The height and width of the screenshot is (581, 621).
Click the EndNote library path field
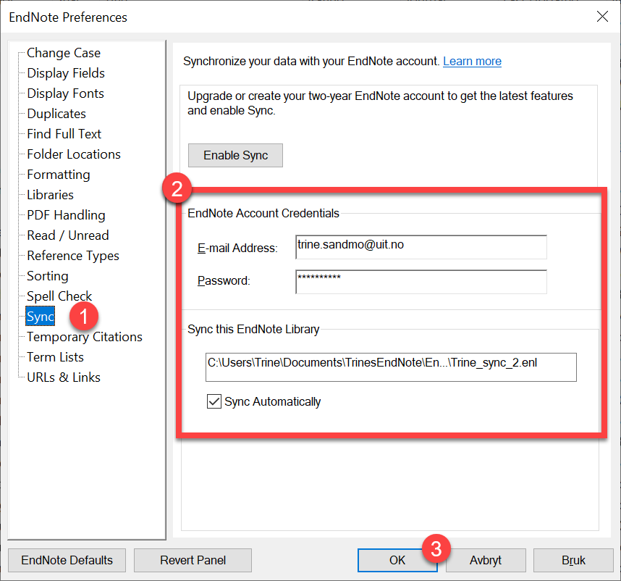[390, 367]
